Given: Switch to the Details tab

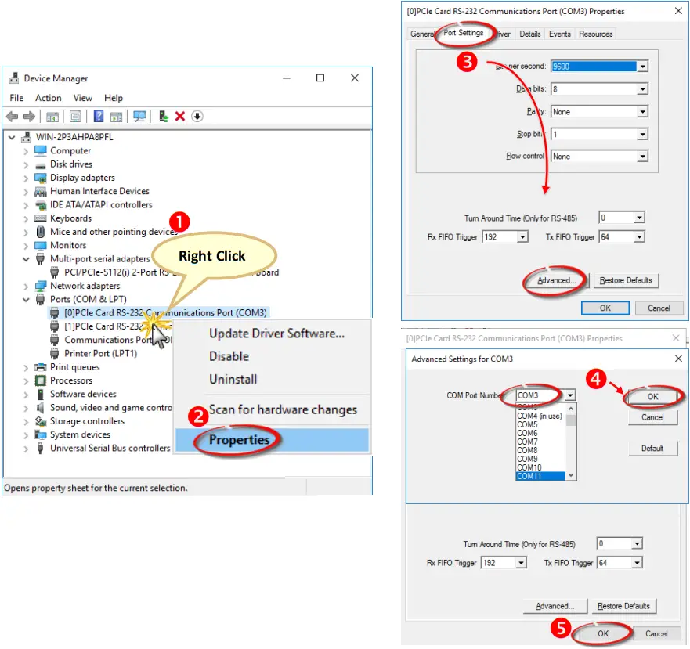Looking at the screenshot, I should click(529, 34).
